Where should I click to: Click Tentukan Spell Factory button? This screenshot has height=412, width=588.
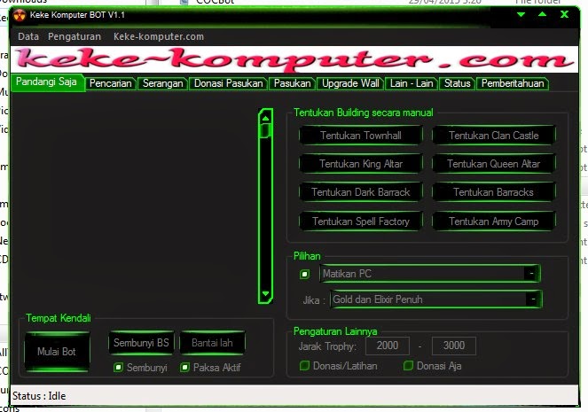coord(361,222)
